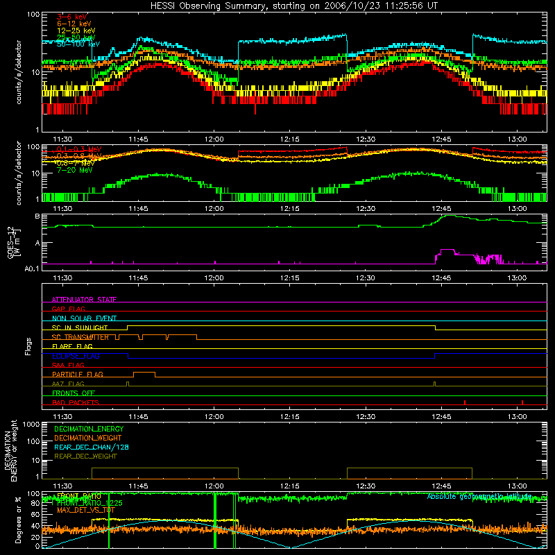This screenshot has width=555, height=555.
Task: Click the B tick label on GOES axis
Action: [37, 216]
